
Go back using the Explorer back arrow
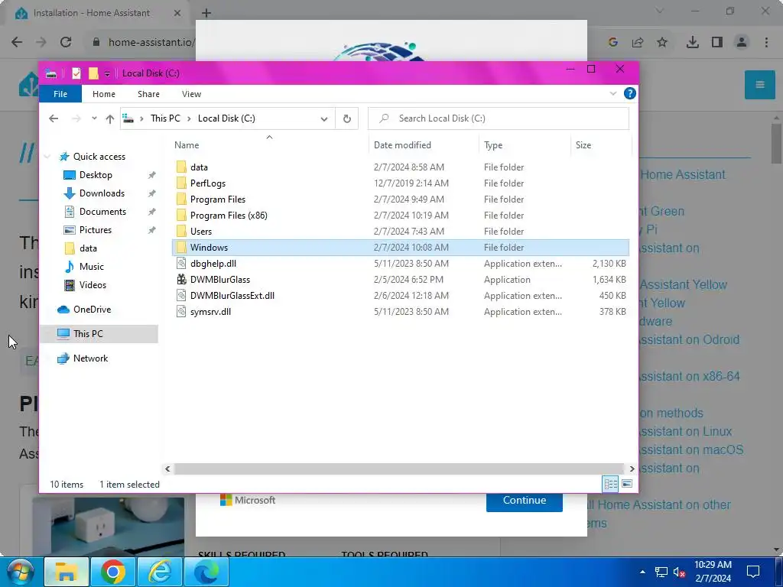pyautogui.click(x=54, y=118)
